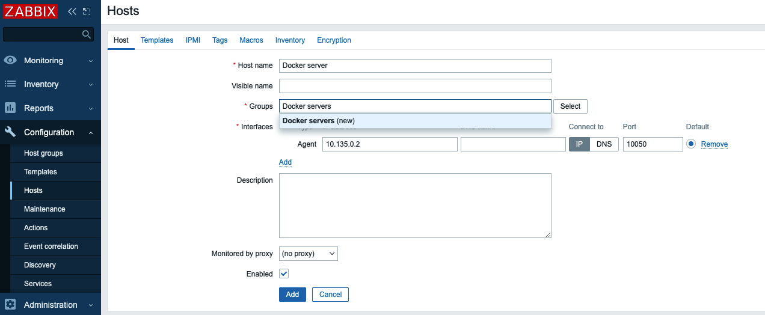Switch to the Inventory tab
765x315 pixels.
pos(290,40)
